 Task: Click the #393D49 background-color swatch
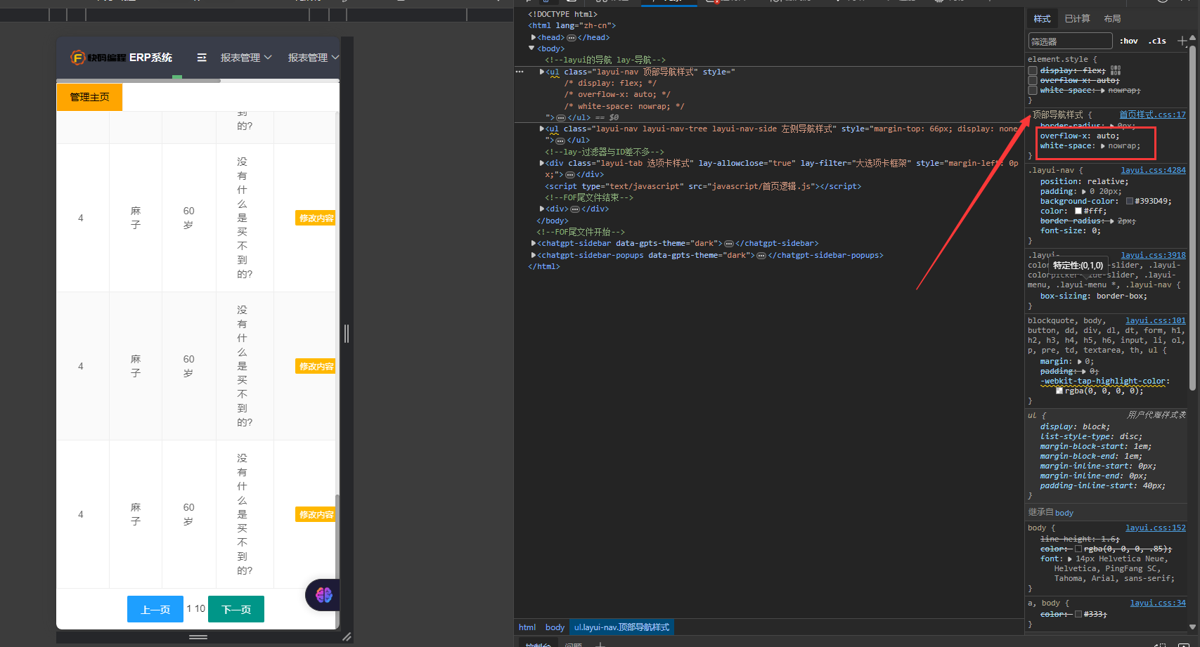1130,201
